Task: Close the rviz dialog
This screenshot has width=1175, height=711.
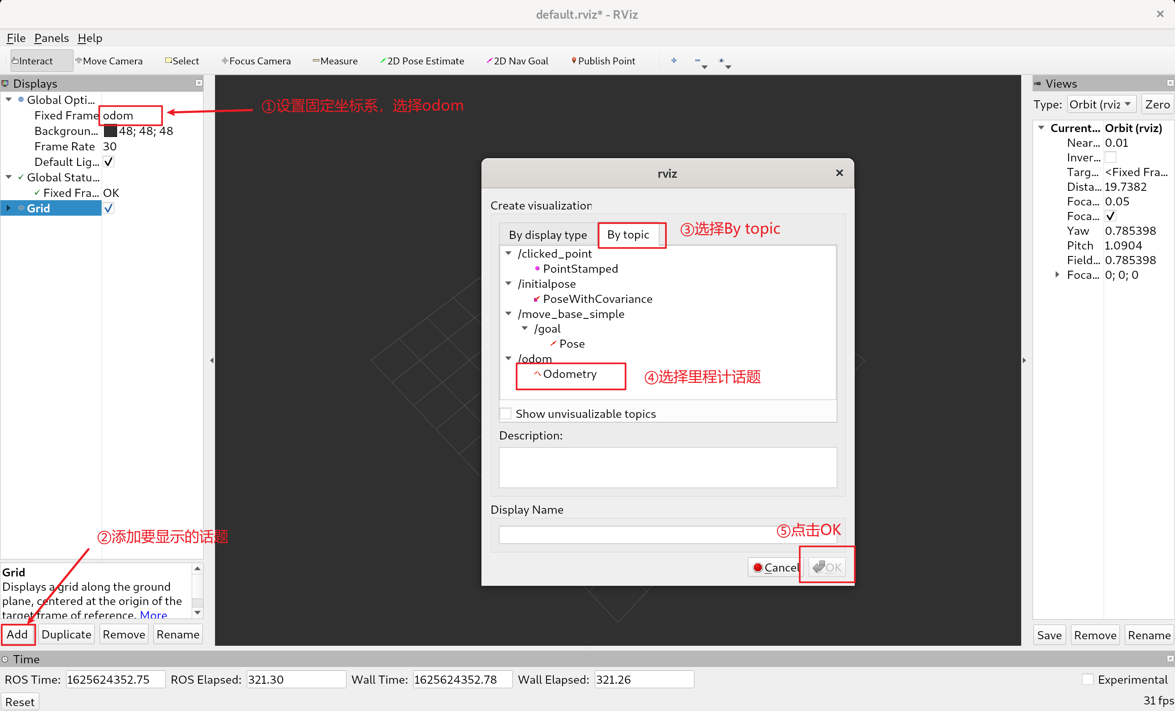Action: tap(839, 172)
